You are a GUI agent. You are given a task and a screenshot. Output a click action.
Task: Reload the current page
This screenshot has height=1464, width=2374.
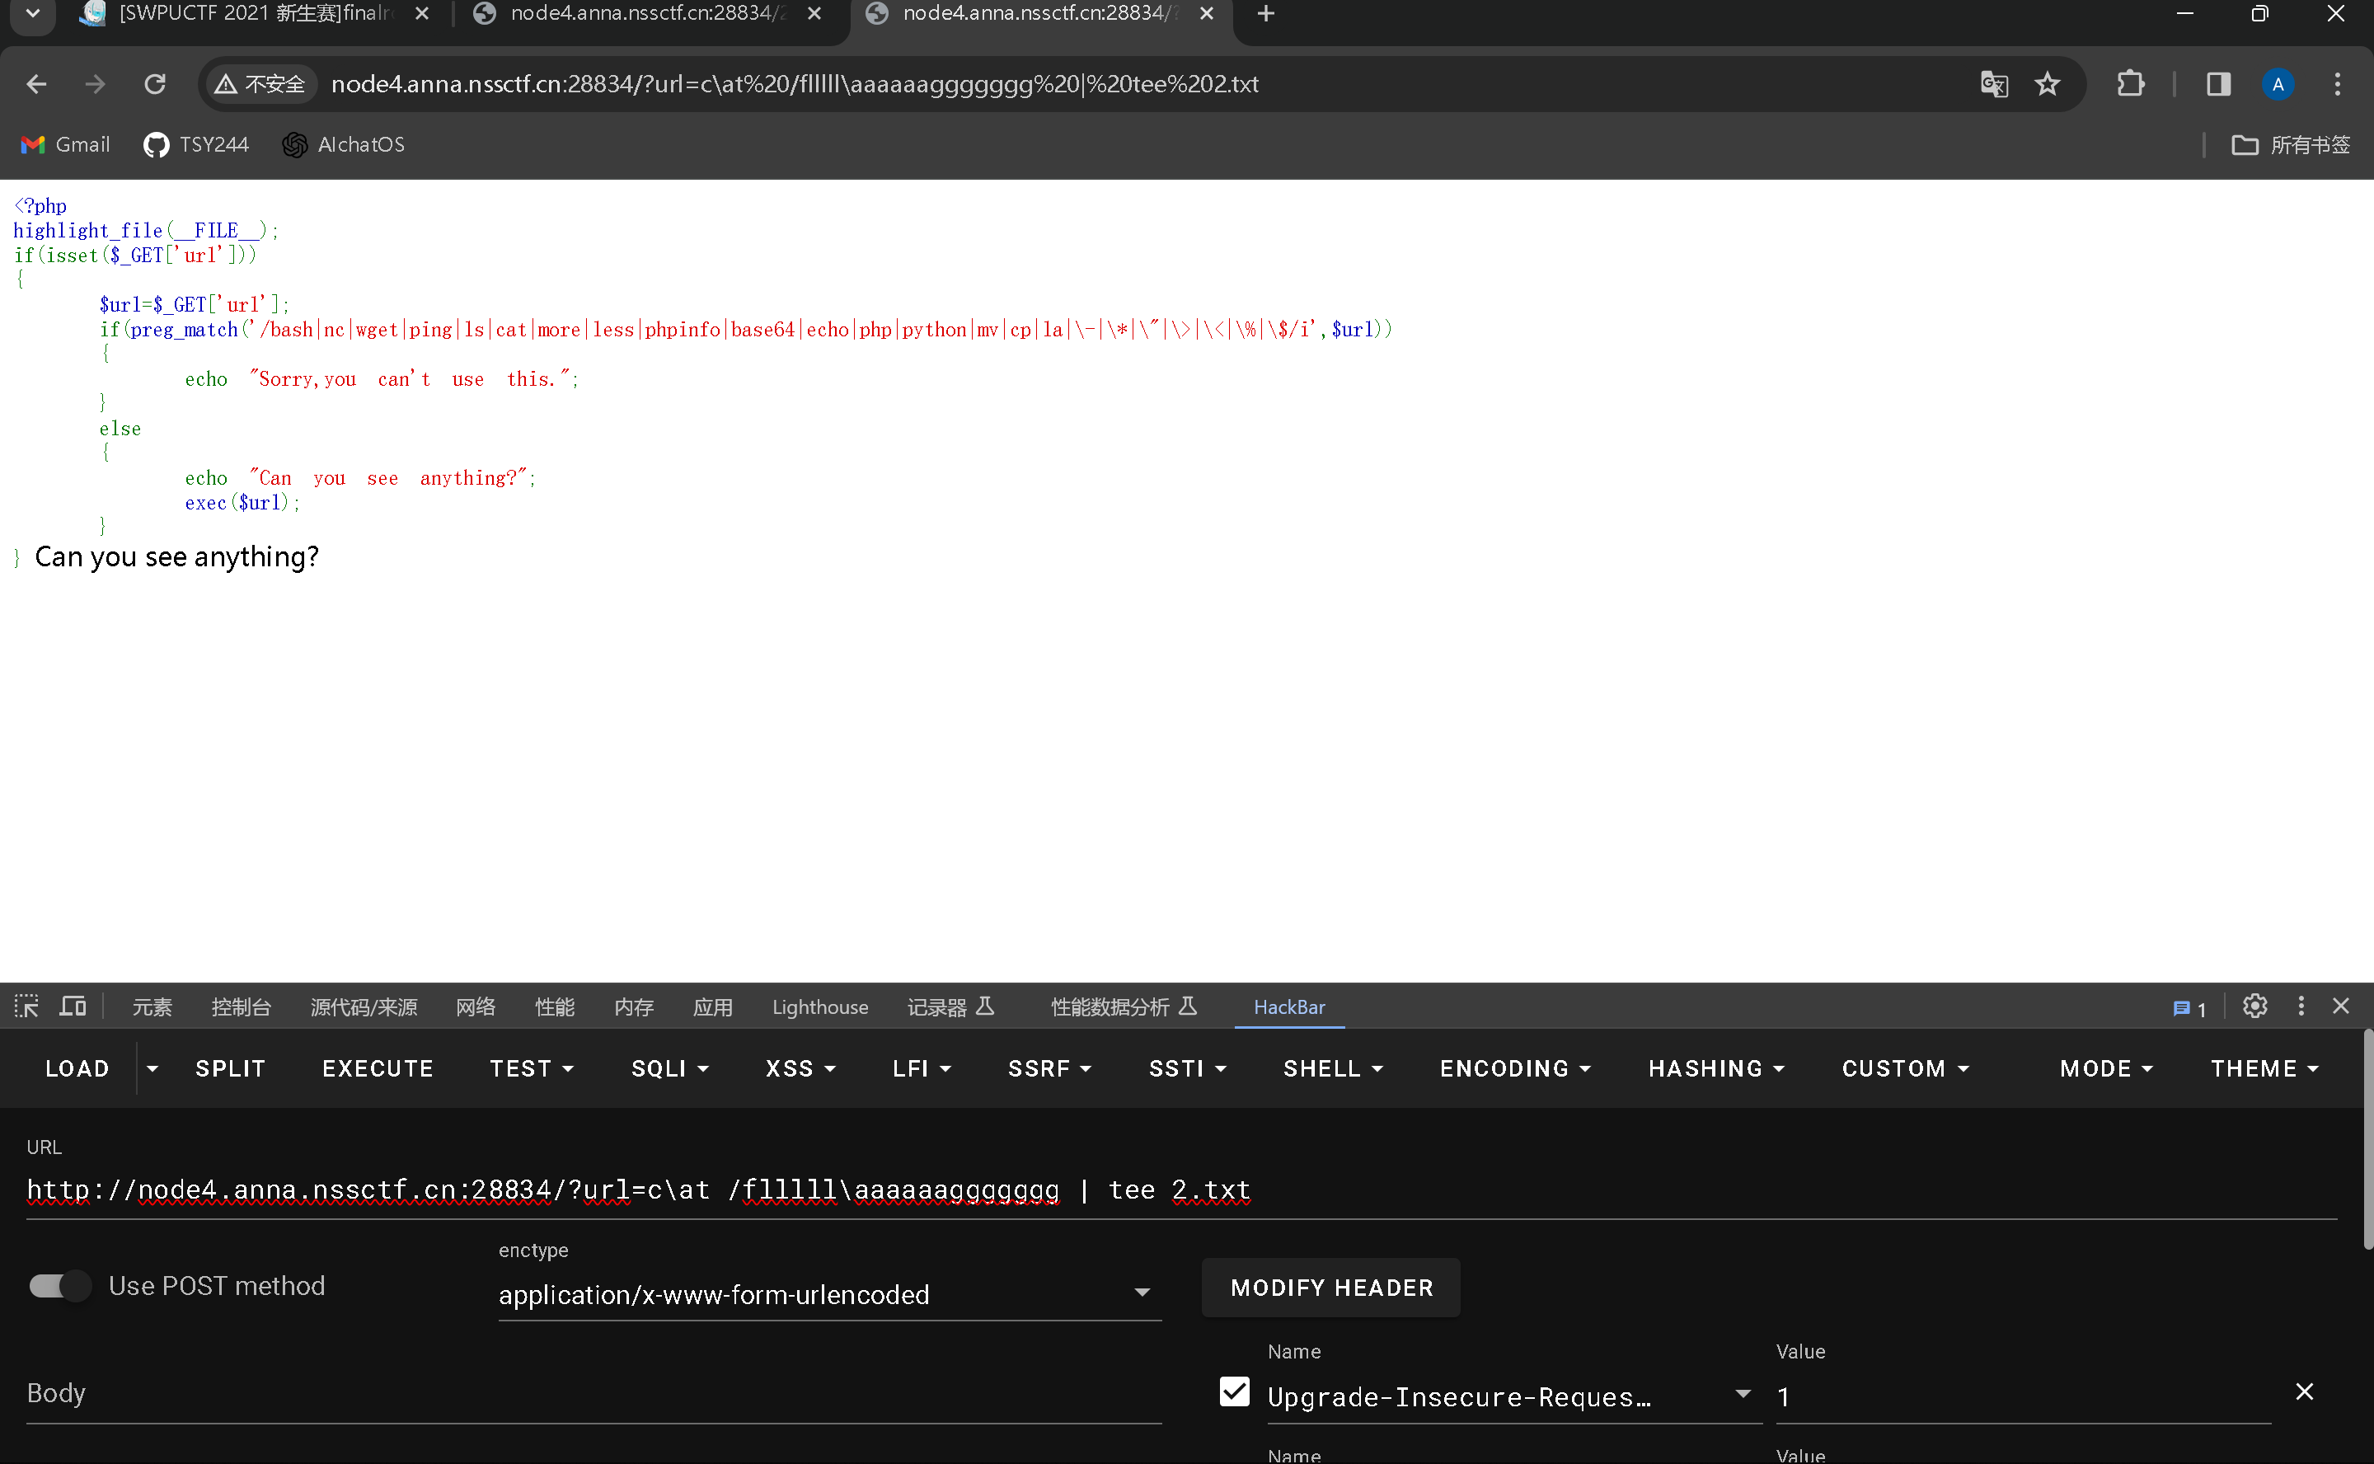point(155,84)
